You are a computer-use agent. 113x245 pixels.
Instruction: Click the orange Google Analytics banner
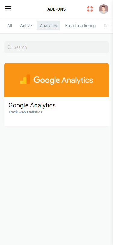[x=57, y=80]
